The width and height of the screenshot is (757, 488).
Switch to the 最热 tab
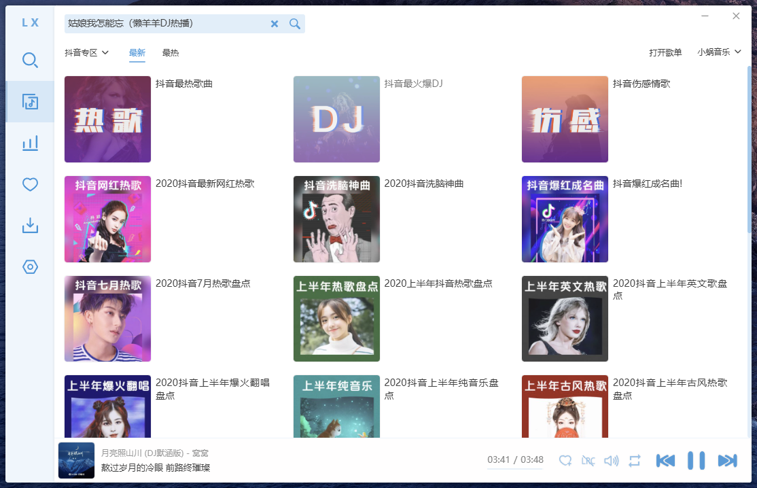click(x=171, y=52)
